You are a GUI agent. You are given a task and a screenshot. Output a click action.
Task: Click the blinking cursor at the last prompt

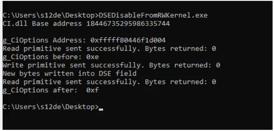click(101, 108)
